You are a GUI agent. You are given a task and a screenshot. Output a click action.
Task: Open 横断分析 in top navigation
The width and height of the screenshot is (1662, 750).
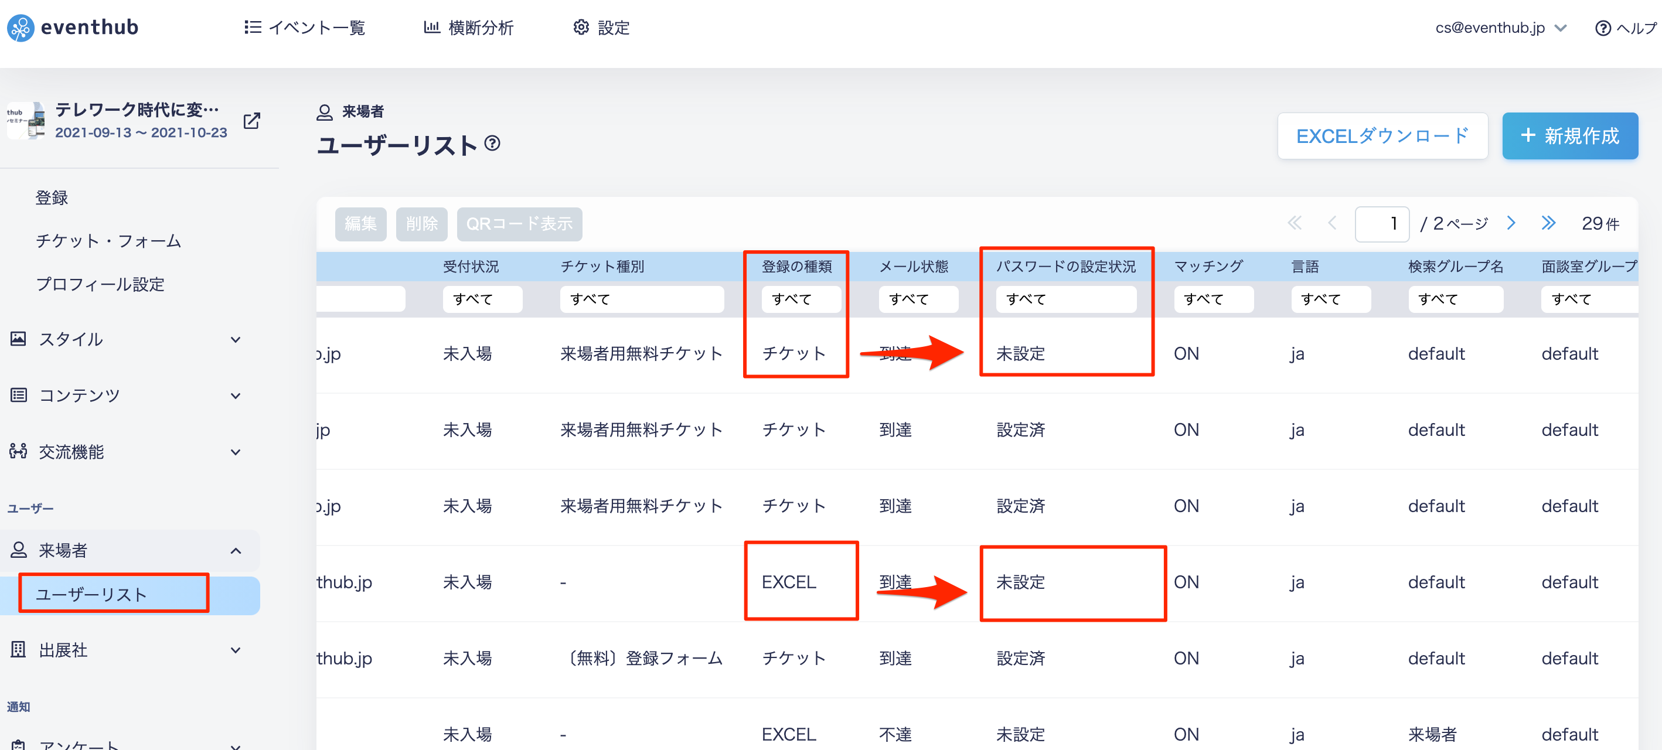click(468, 27)
